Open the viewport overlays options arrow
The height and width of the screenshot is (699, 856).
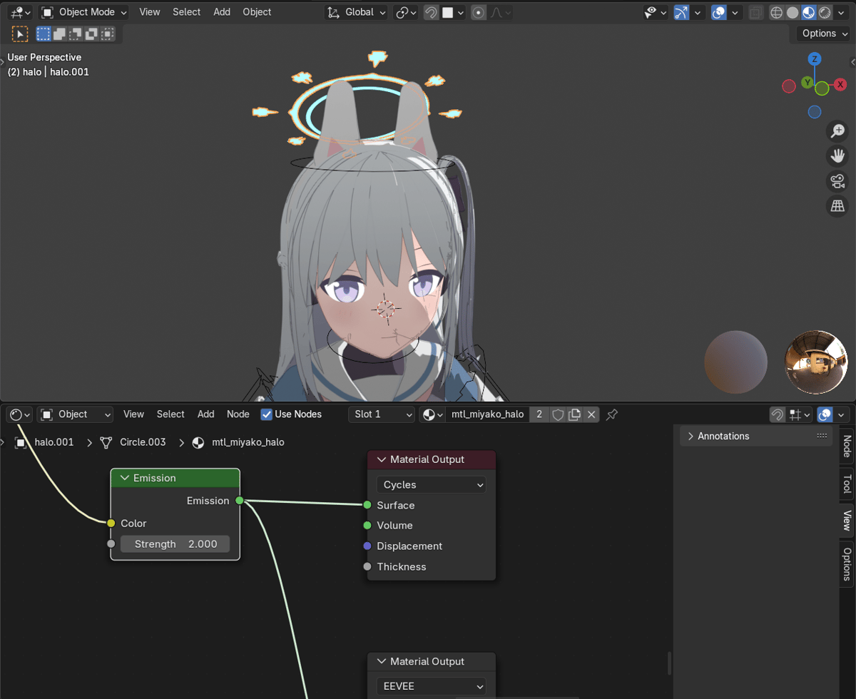tap(735, 12)
